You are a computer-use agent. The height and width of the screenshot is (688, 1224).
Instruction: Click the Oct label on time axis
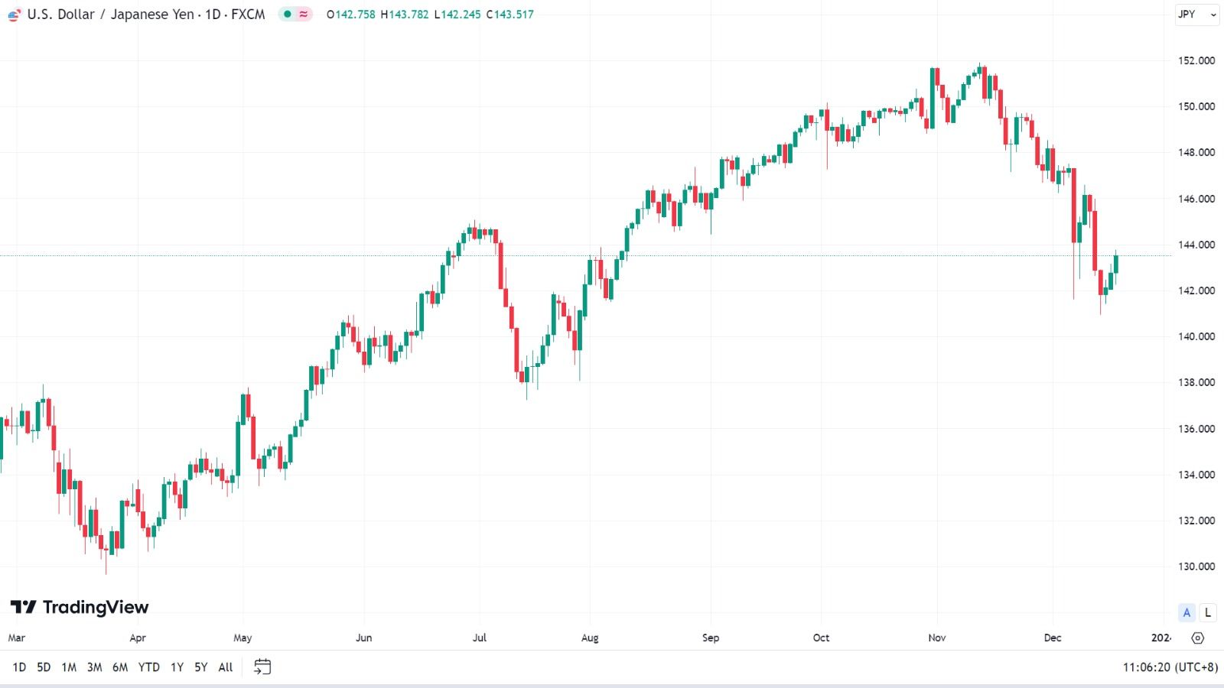point(821,638)
